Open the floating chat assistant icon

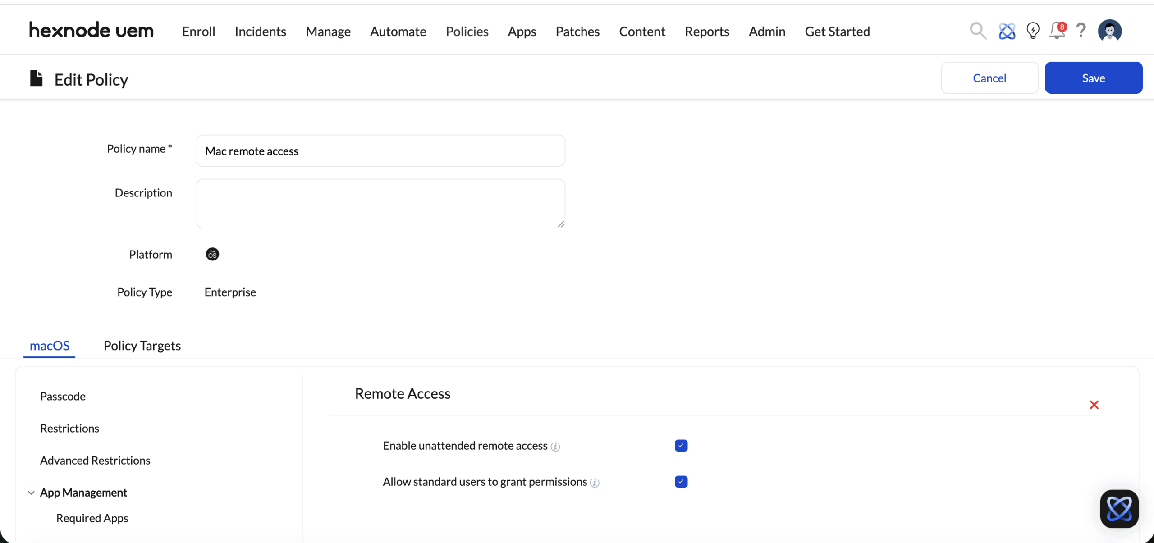(x=1119, y=509)
